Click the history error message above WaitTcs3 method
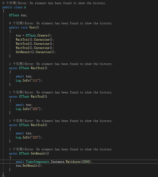The image size is (158, 177). click(69, 121)
